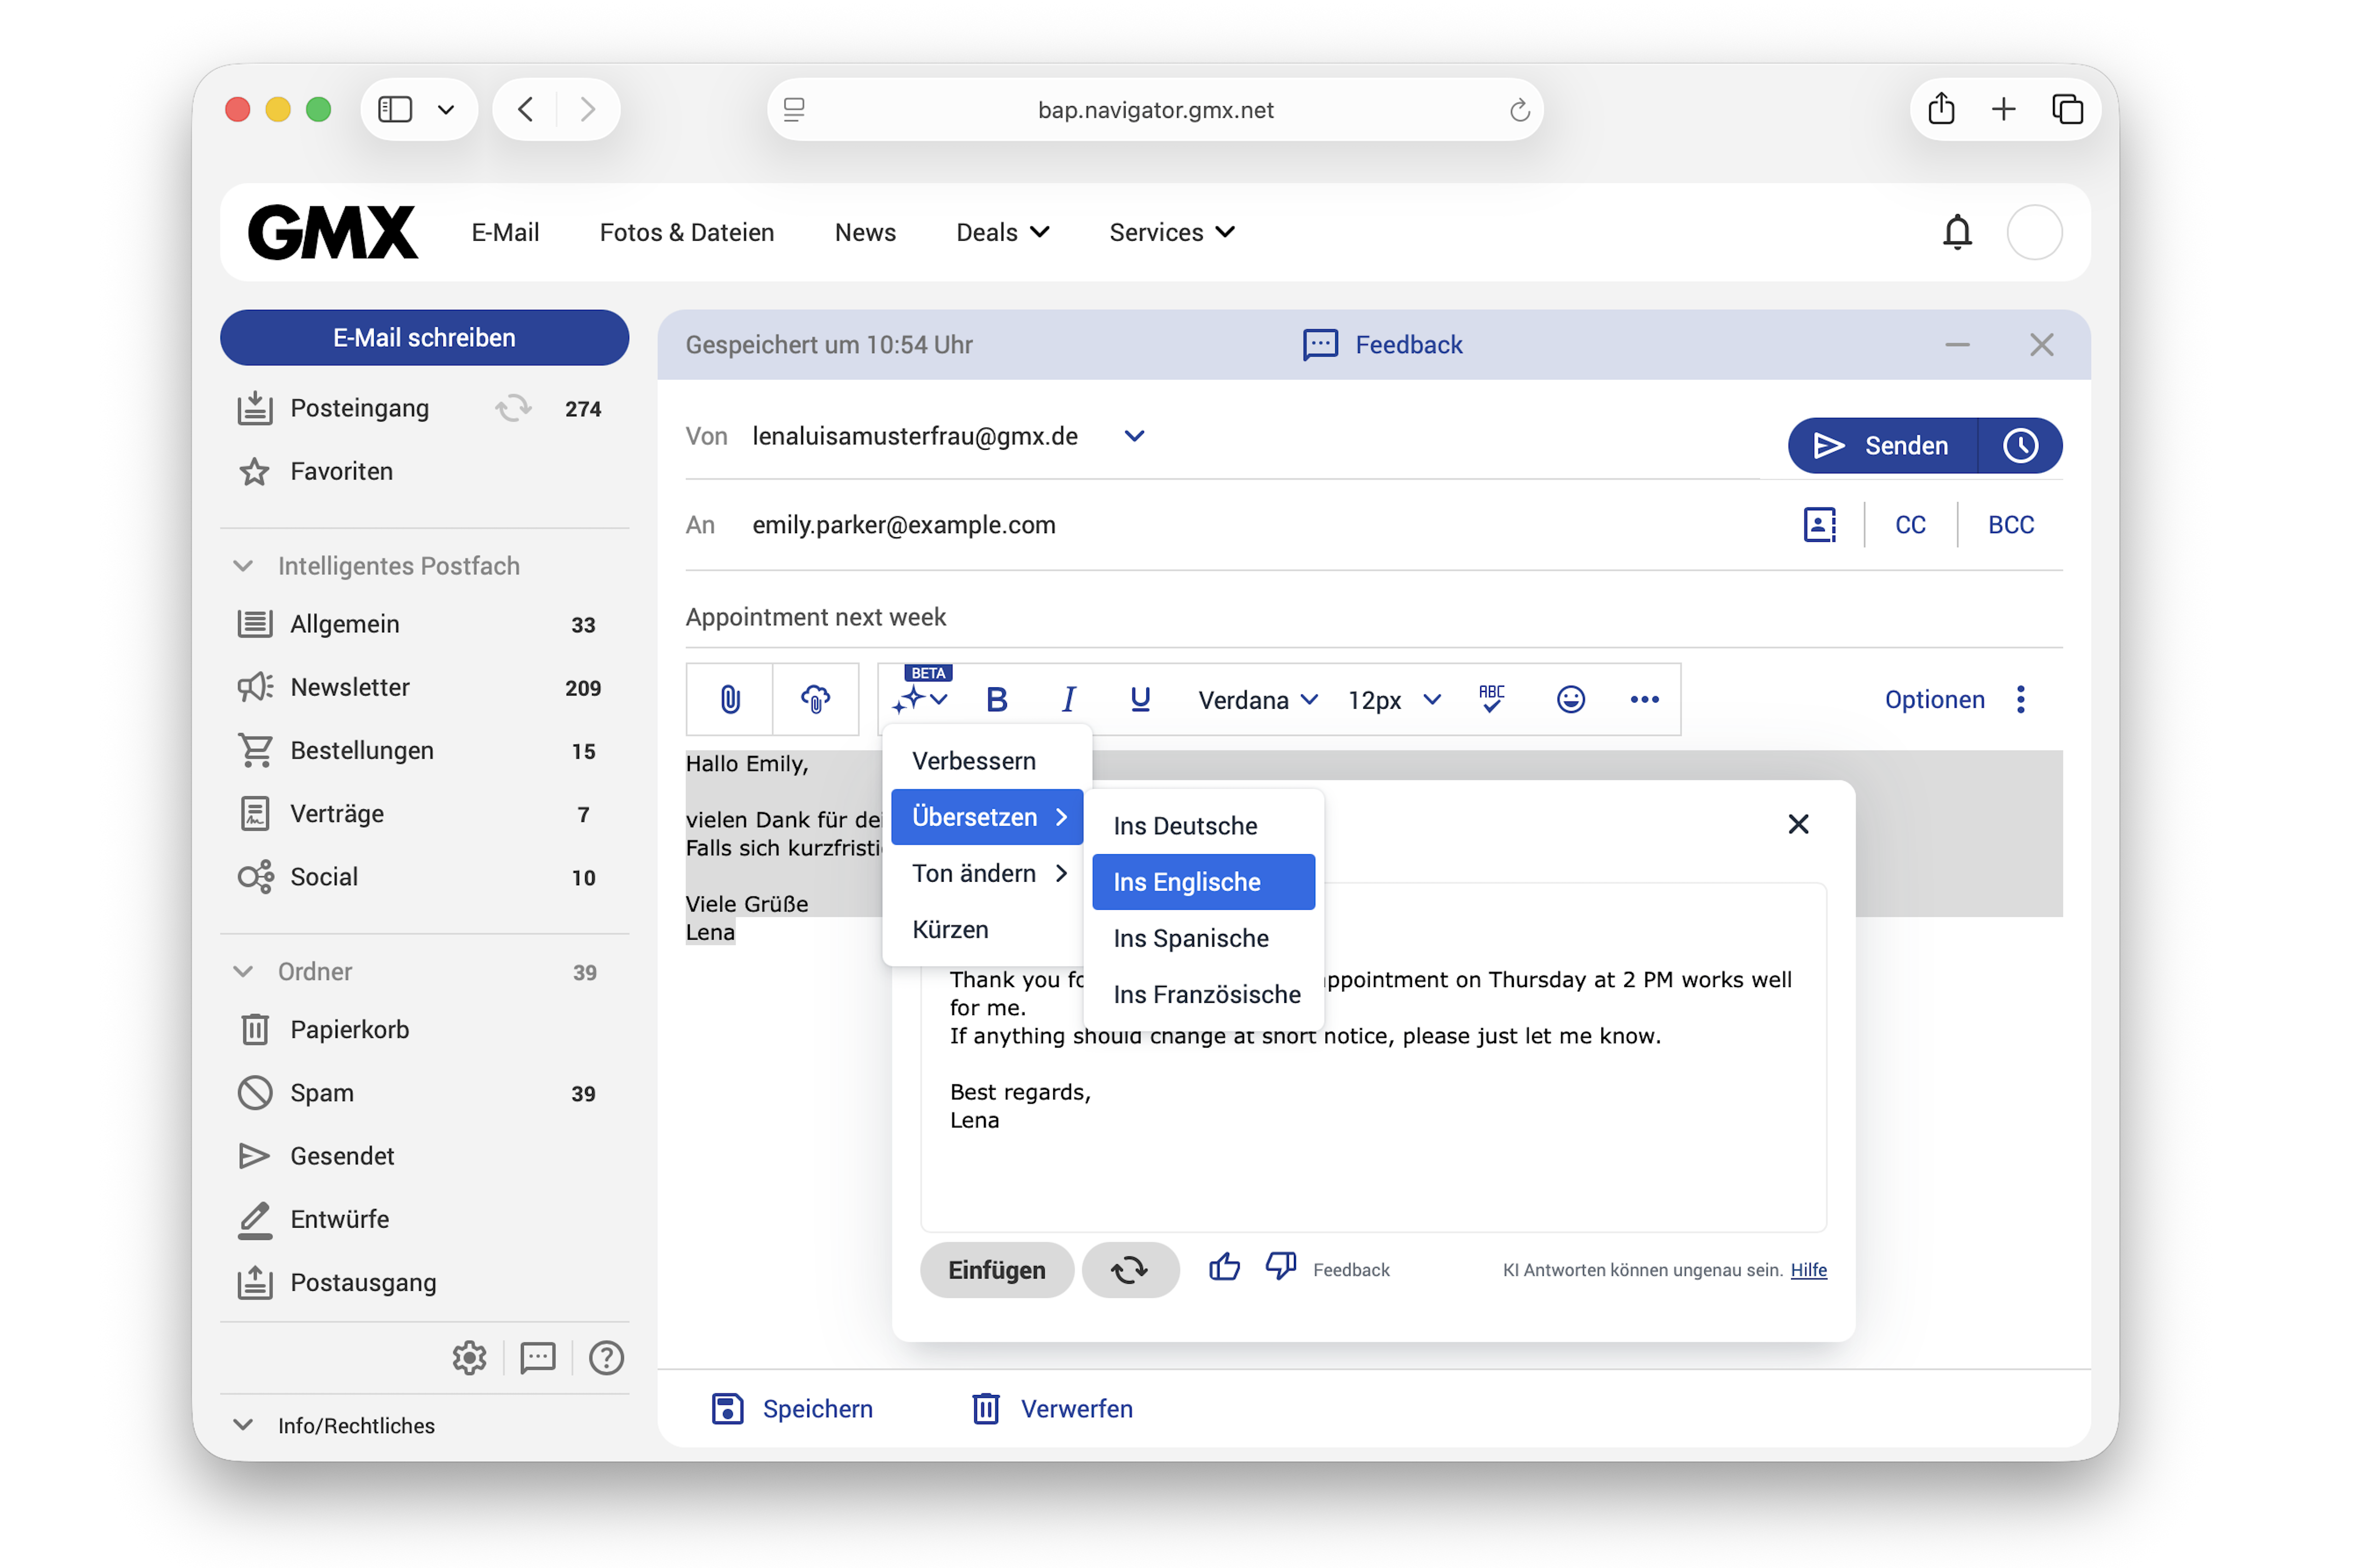Collapse Intelligentes Postfach section
Screen dimensions: 2368x1568
coord(243,566)
